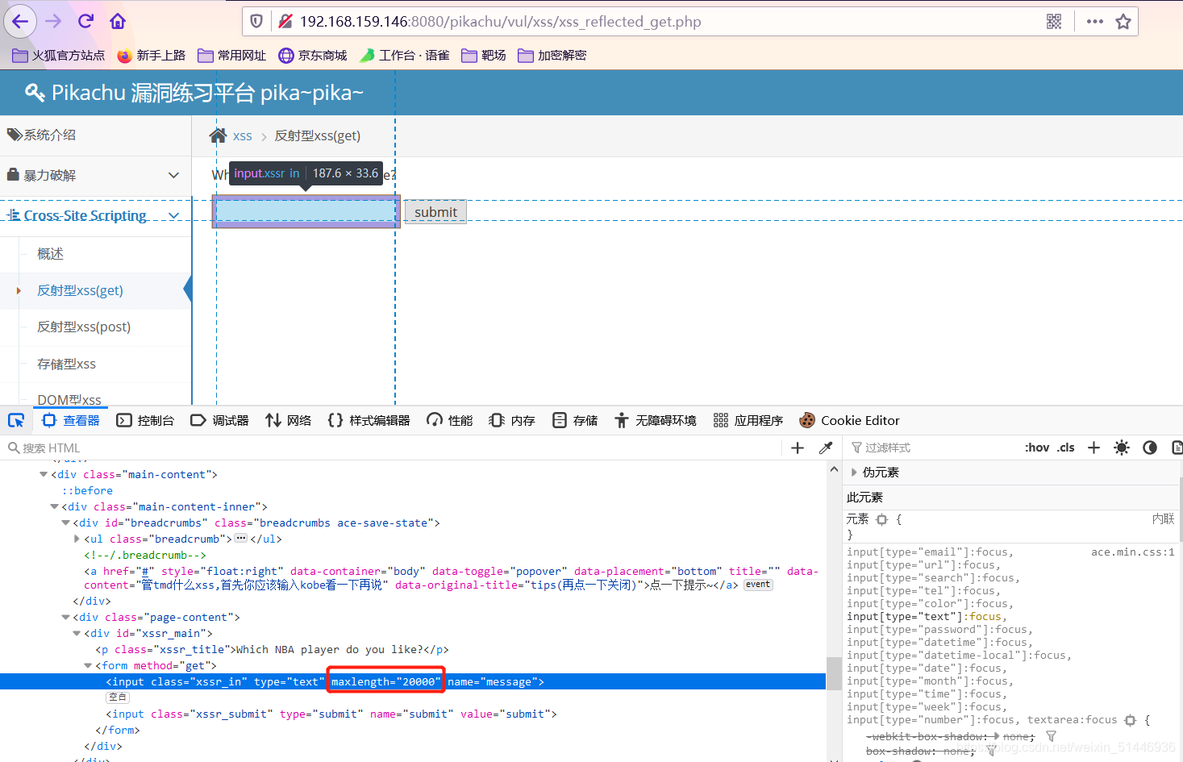Viewport: 1183px width, 762px height.
Task: Expand the 暴力破解 sidebar section
Action: [x=95, y=175]
